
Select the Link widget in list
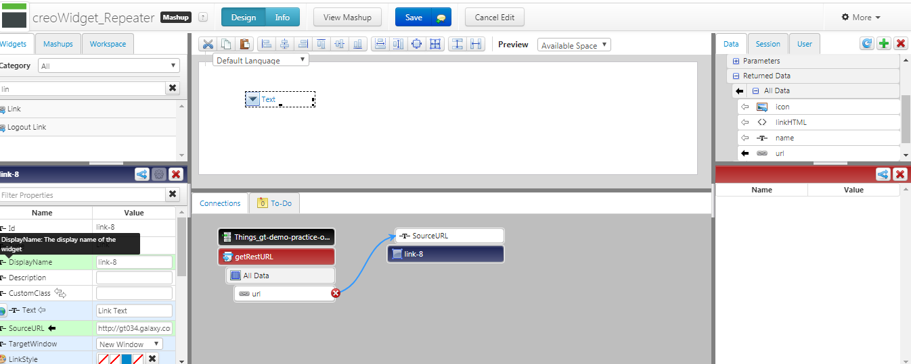coord(88,109)
